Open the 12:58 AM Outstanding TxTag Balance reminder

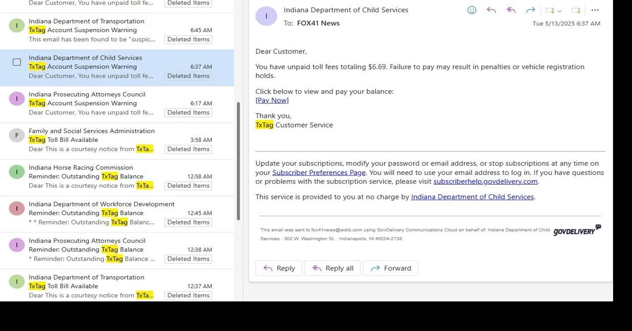[x=117, y=176]
